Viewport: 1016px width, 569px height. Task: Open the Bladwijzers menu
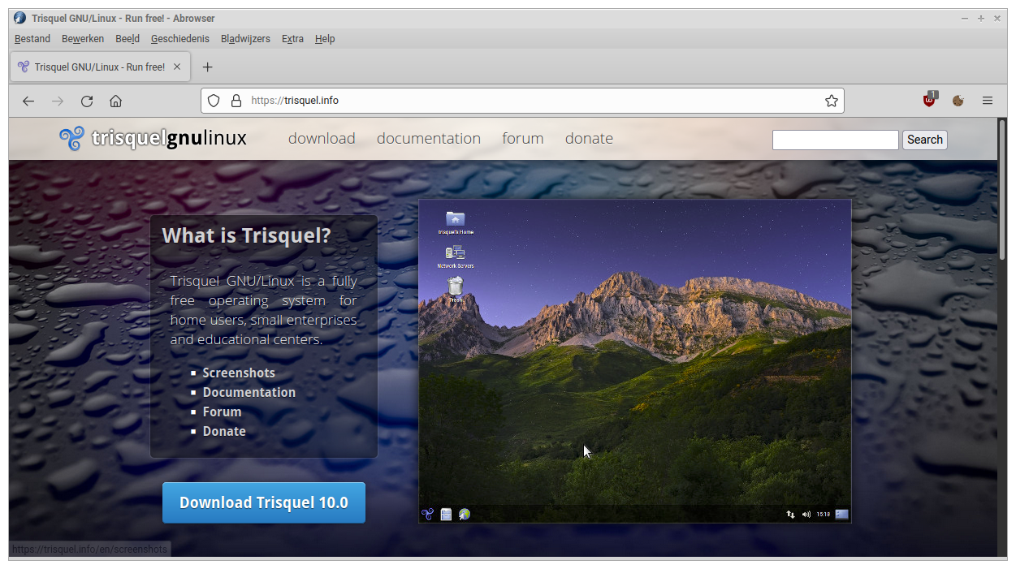click(x=245, y=39)
